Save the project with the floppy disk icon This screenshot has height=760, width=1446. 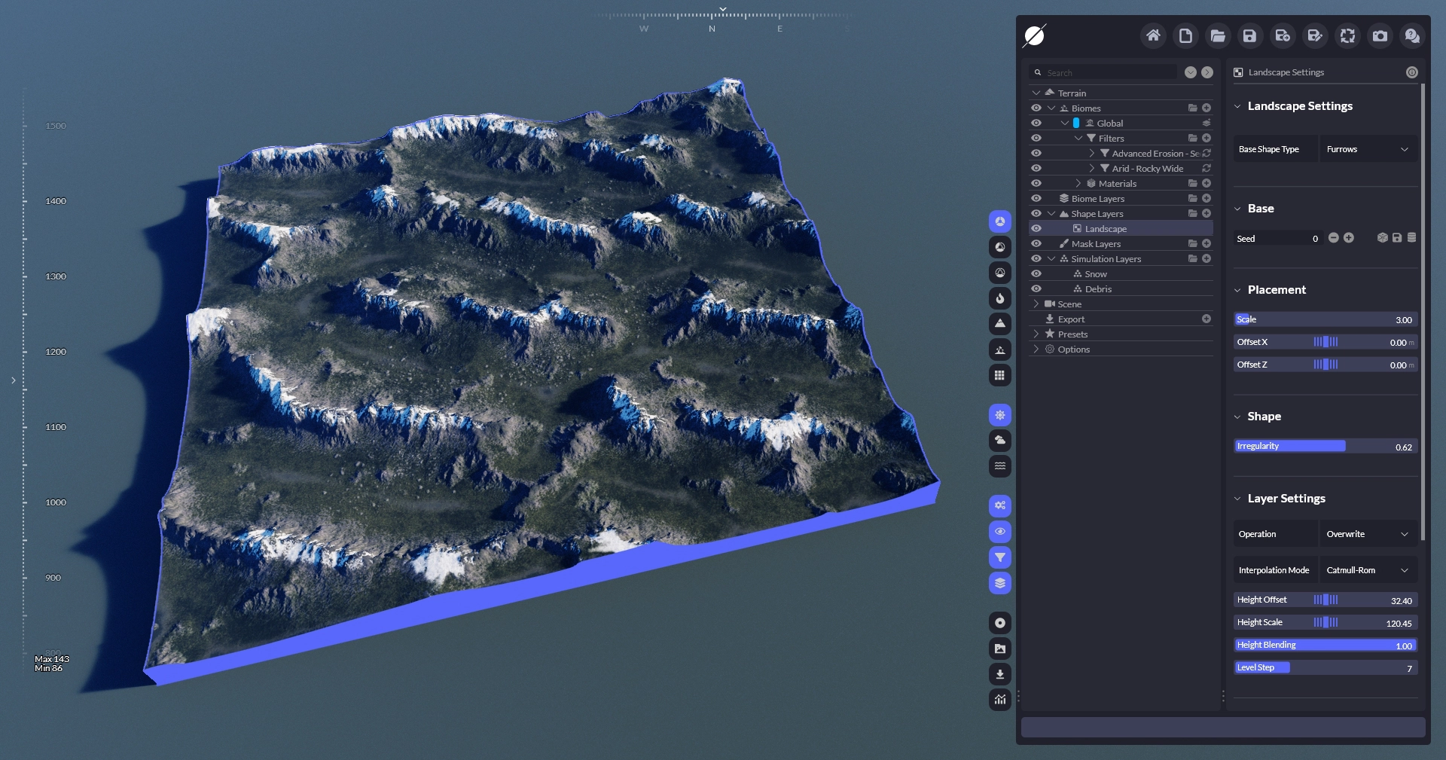1250,35
